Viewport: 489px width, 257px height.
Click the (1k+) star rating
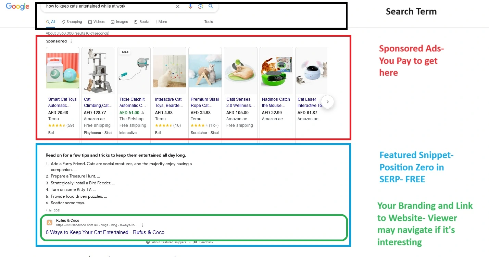coord(205,125)
